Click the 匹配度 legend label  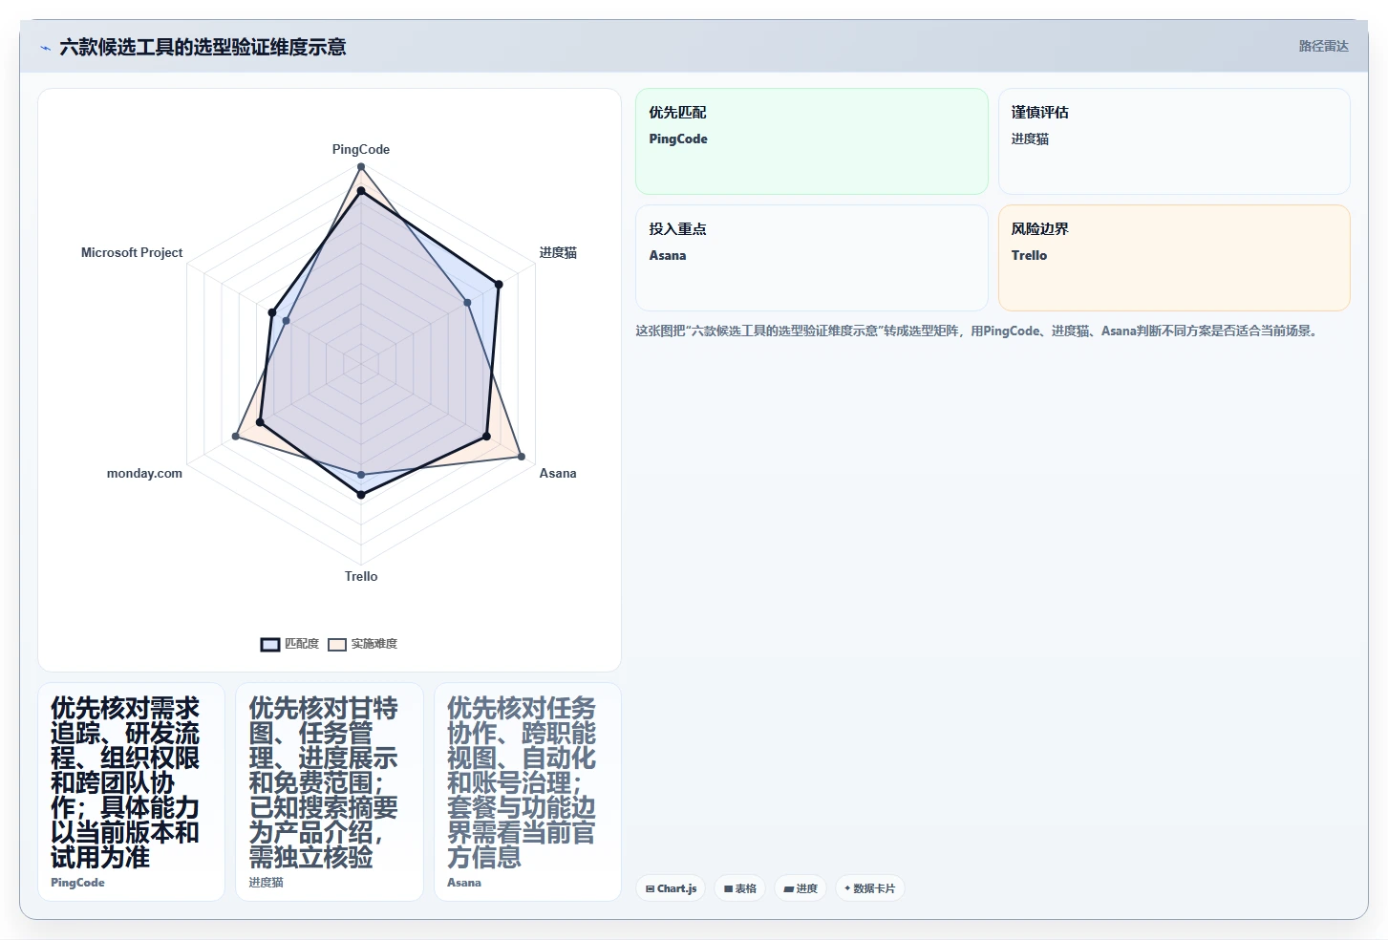tap(302, 645)
